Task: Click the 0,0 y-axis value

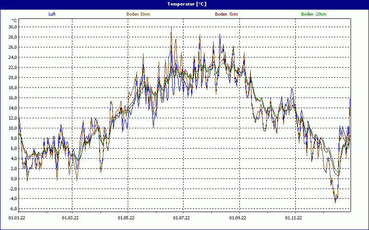Action: click(x=13, y=178)
